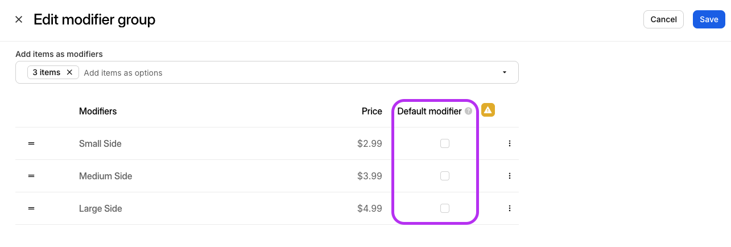Open the Medium Side more options menu
Viewport: 731px width, 247px height.
[x=510, y=176]
